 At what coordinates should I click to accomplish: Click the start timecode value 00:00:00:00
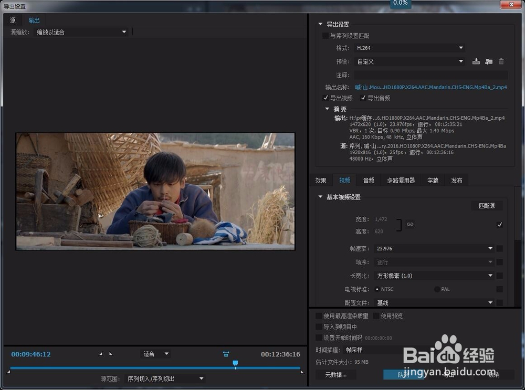(x=379, y=338)
